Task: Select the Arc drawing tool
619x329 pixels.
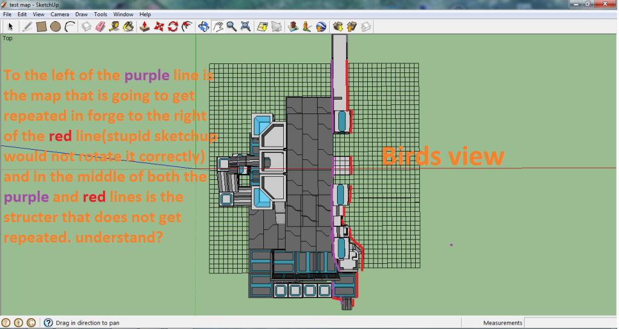Action: coord(70,27)
